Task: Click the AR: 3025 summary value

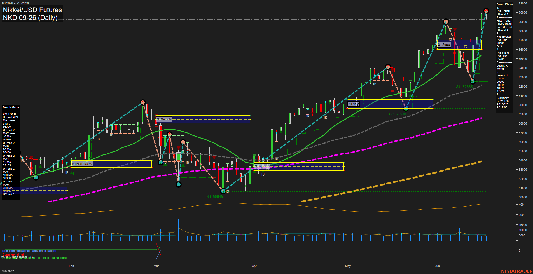Action: (502, 104)
